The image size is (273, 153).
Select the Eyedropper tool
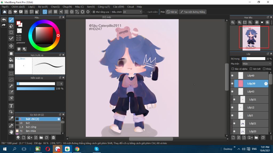click(x=11, y=126)
